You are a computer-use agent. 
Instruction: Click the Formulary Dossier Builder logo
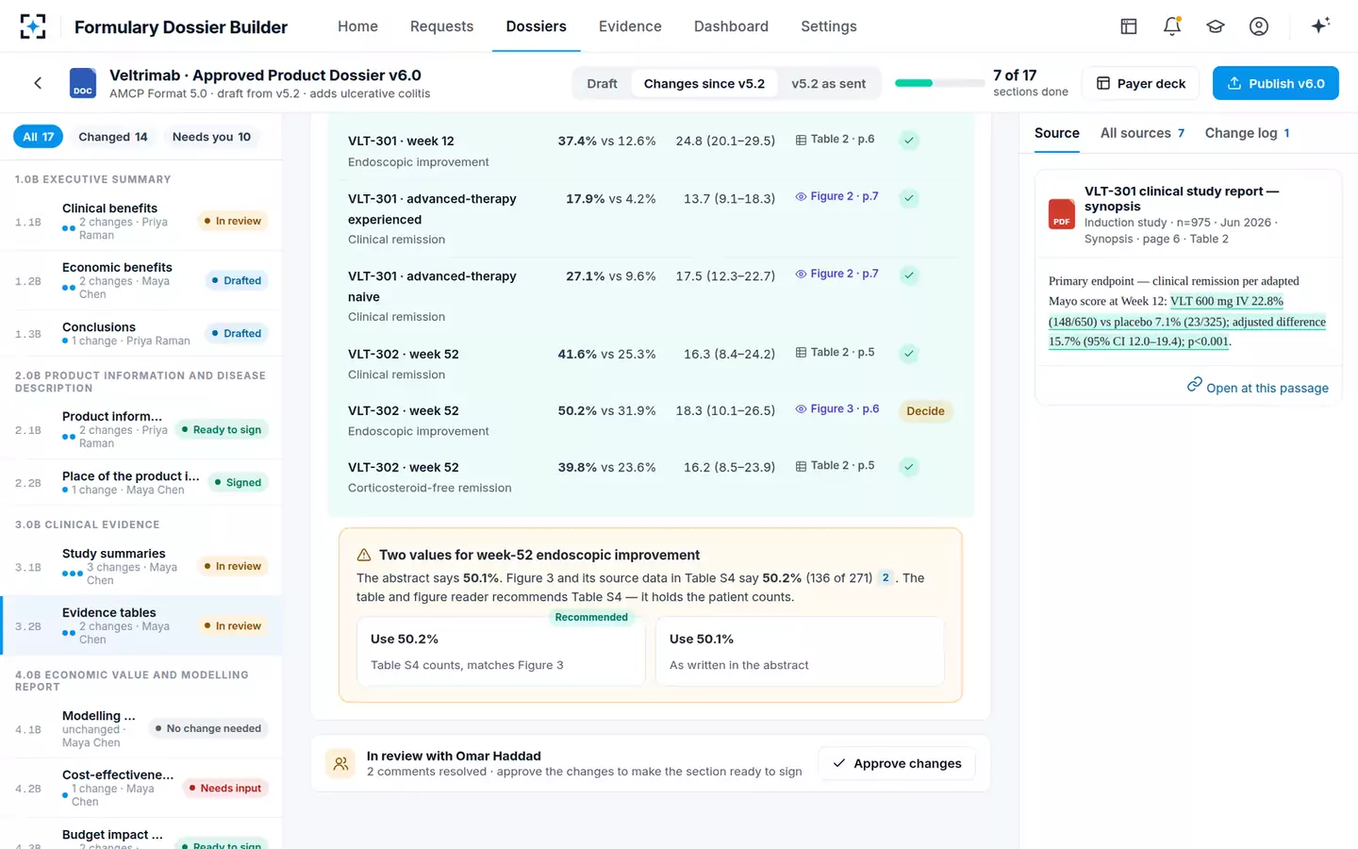(x=33, y=26)
